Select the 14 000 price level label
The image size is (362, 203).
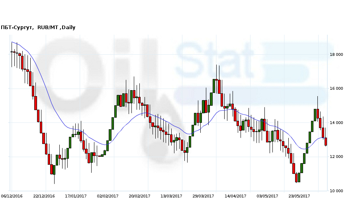pyautogui.click(x=336, y=123)
